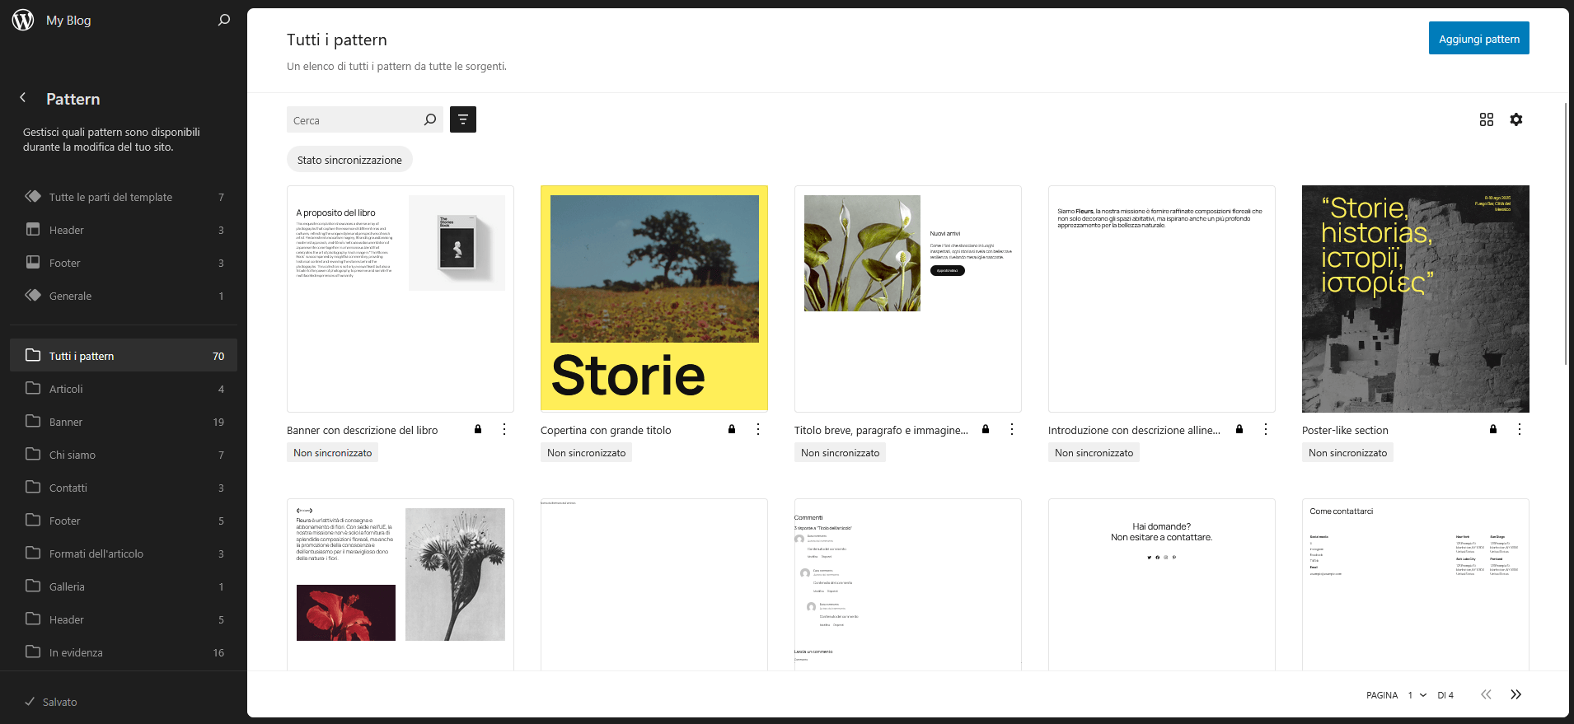Open Formati dell'articolo category
This screenshot has height=724, width=1574.
click(x=124, y=554)
